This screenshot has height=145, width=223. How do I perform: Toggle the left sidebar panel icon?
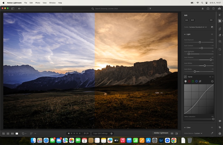[x=13, y=9]
